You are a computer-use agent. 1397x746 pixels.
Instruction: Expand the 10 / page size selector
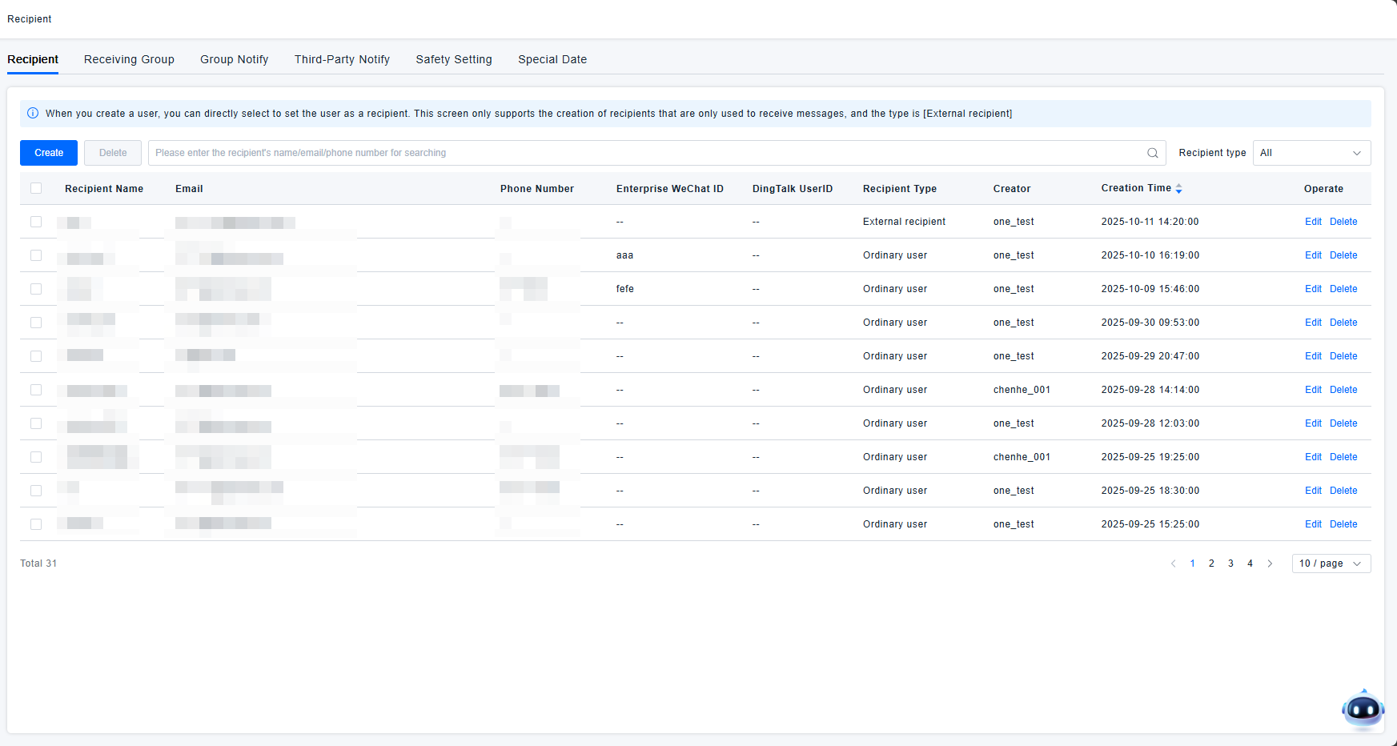click(x=1331, y=564)
